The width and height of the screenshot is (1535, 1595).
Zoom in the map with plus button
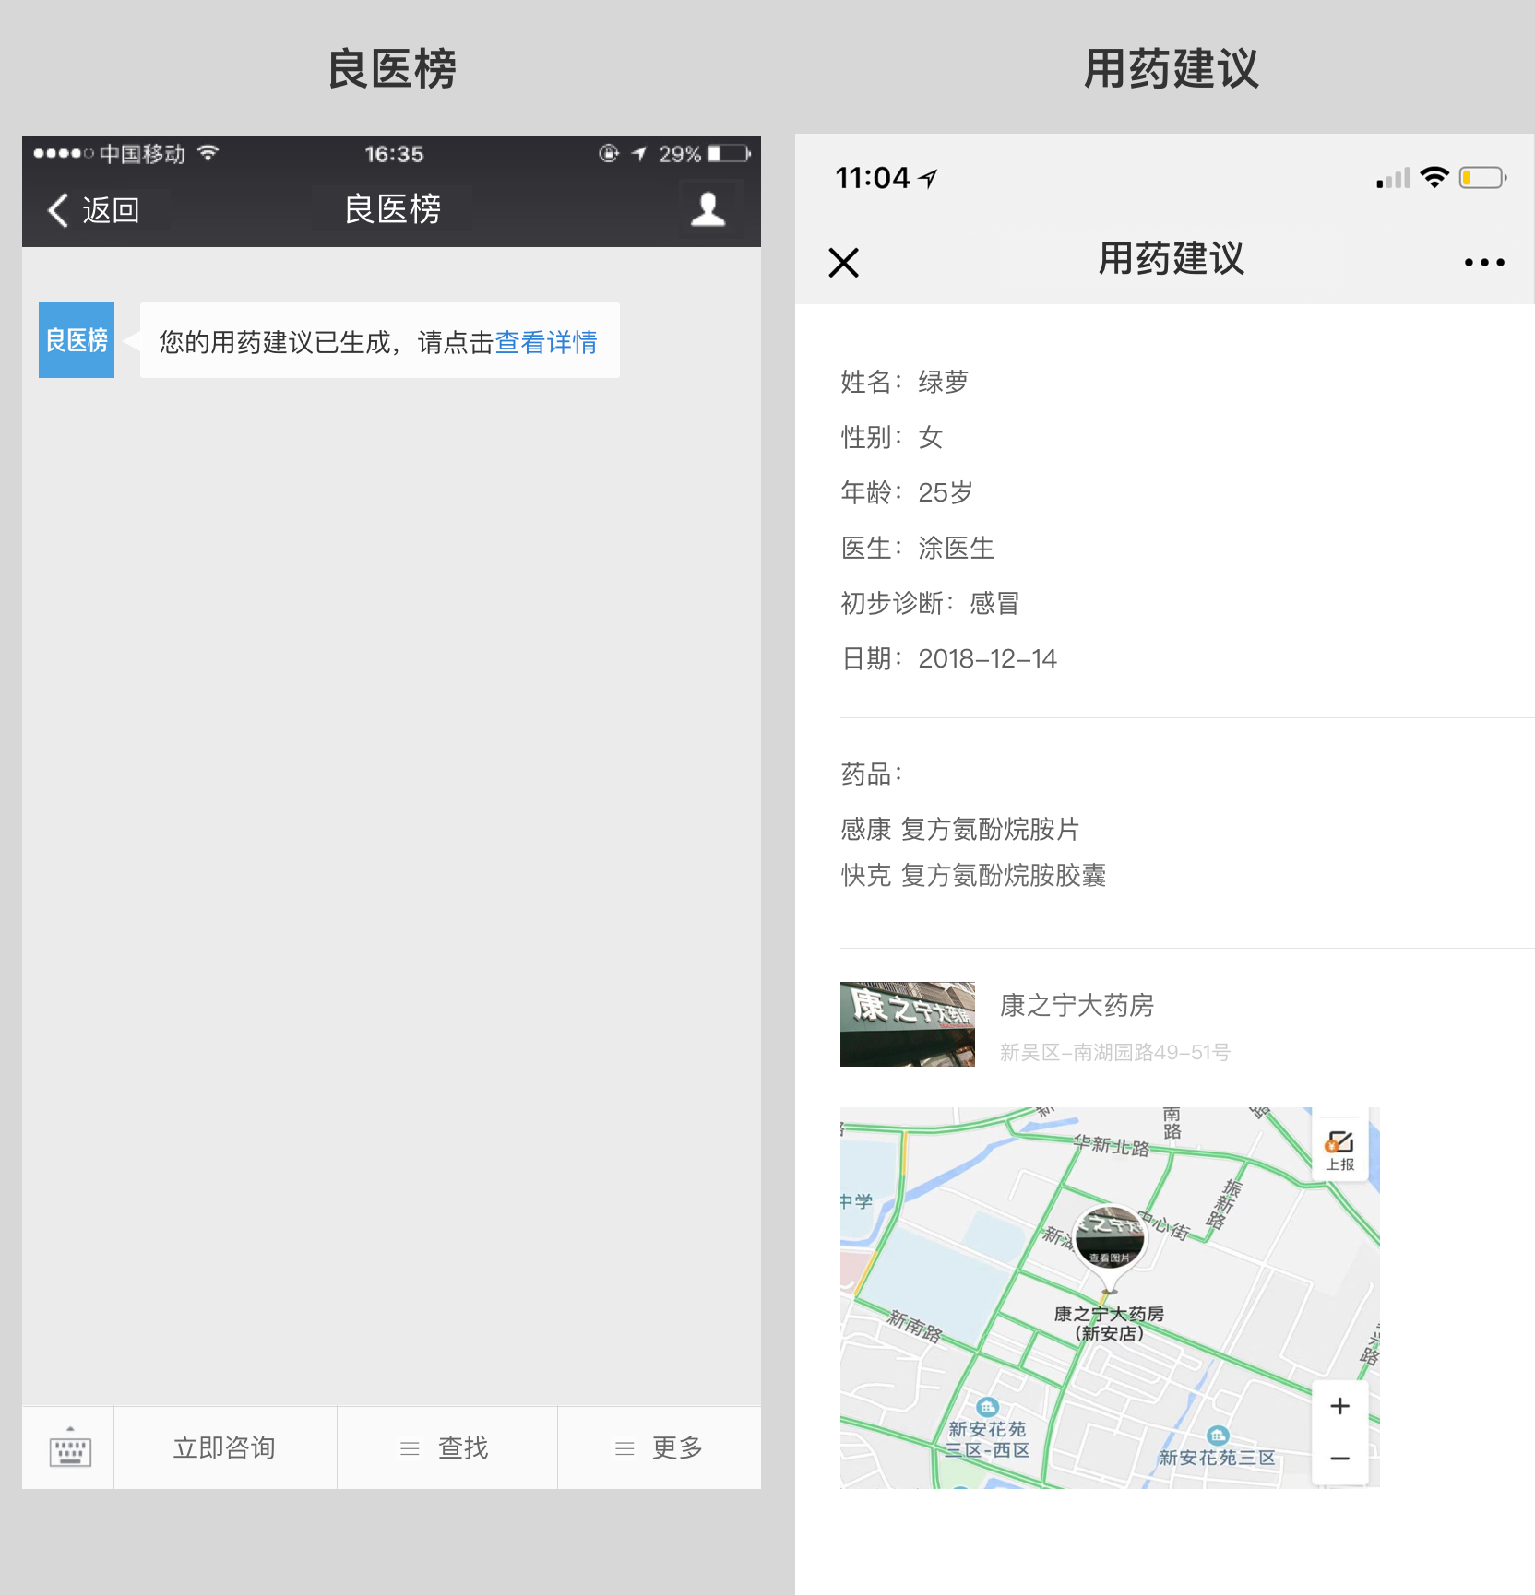click(1339, 1406)
